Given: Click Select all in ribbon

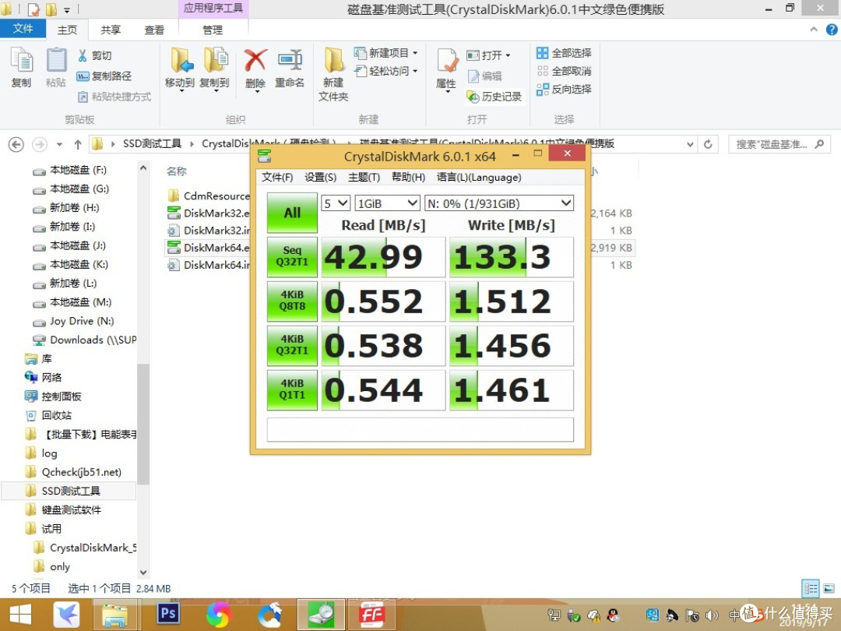Looking at the screenshot, I should pos(564,53).
